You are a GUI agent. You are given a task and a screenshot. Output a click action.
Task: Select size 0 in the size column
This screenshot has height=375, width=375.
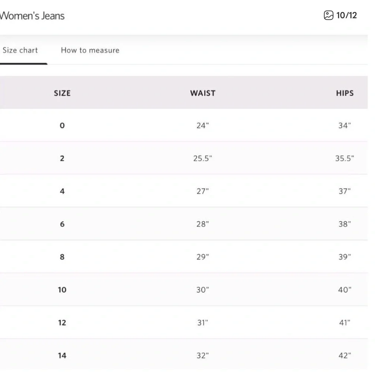(x=62, y=125)
